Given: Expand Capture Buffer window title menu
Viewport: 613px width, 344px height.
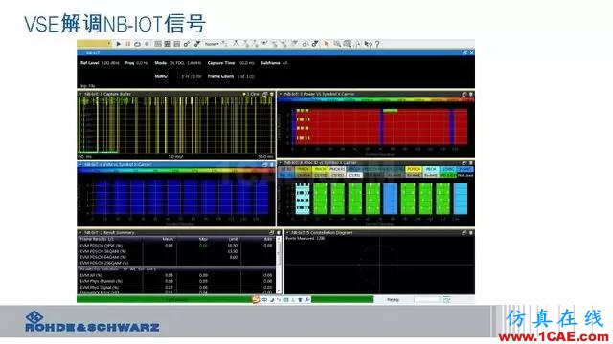Looking at the screenshot, I should click(x=80, y=94).
